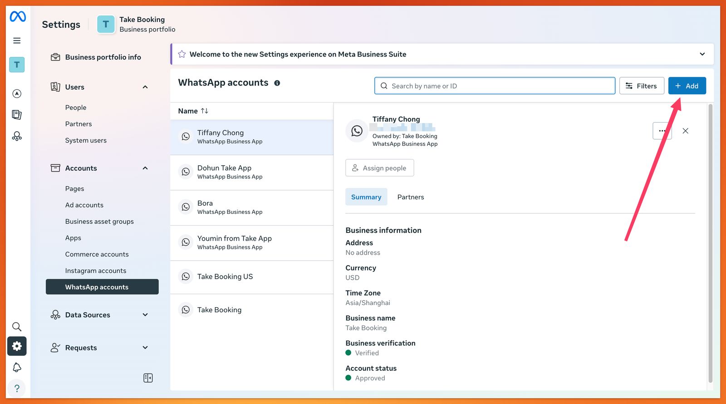Open Business asset groups
Image resolution: width=726 pixels, height=404 pixels.
(99, 222)
